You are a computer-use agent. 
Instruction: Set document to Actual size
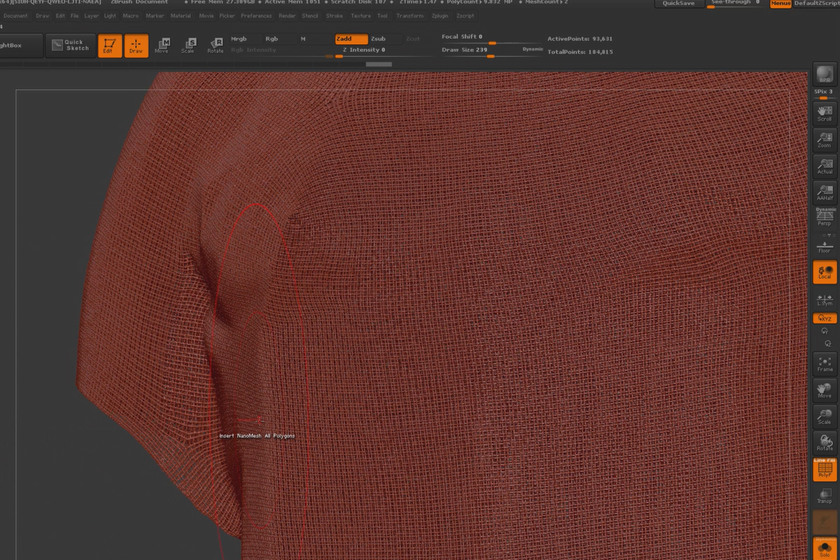(x=825, y=167)
